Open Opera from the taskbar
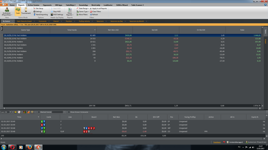The height and width of the screenshot is (150, 268). (x=12, y=147)
